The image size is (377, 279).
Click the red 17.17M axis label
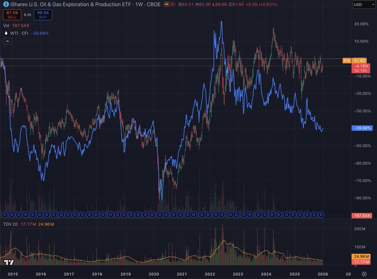pyautogui.click(x=361, y=262)
